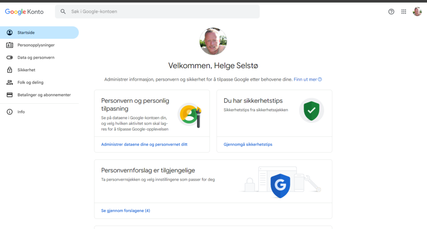Click Se gjennom forslagene (4) link
Viewport: 427px width, 229px height.
tap(126, 211)
